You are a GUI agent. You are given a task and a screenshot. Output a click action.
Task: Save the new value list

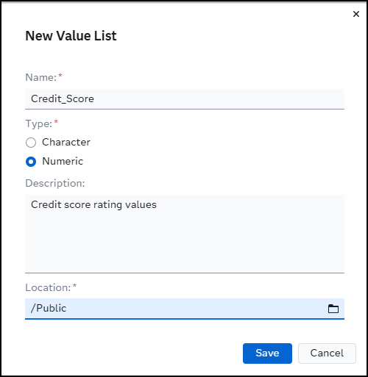(x=267, y=353)
